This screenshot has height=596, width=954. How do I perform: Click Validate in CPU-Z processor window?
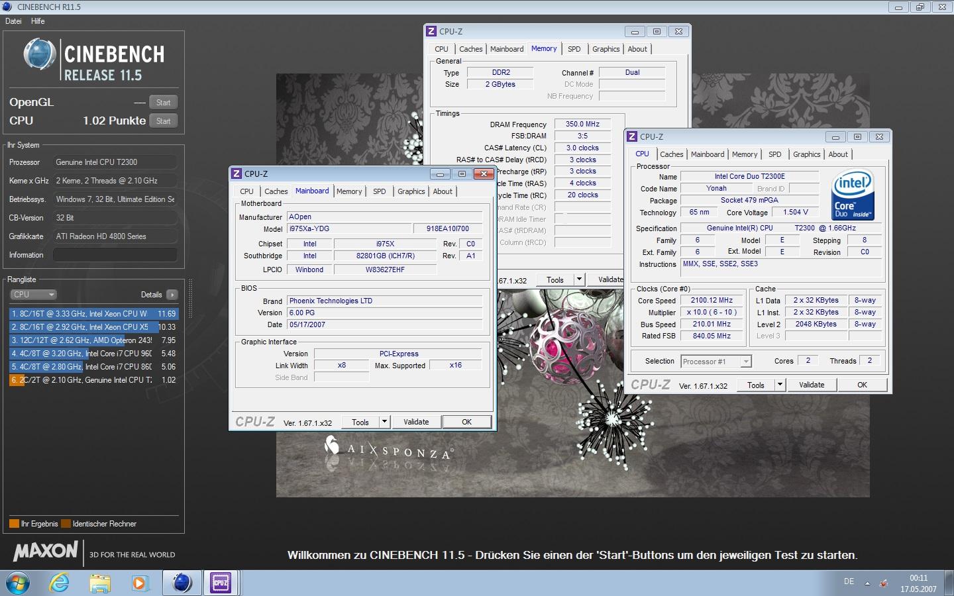tap(812, 385)
